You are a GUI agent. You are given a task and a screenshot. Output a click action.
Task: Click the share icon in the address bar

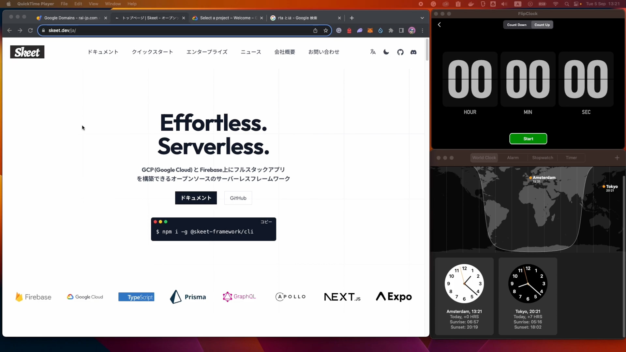(315, 30)
